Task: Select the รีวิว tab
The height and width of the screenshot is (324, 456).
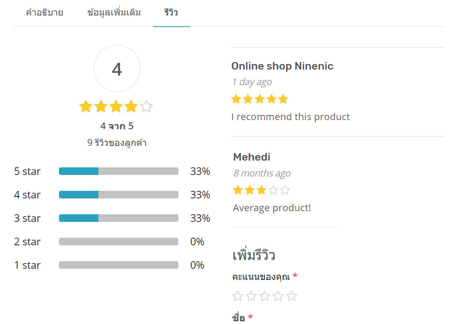Action: [171, 12]
